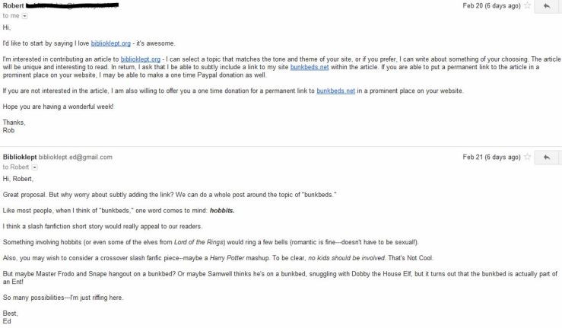Click the "Ed" signature at the bottom
The height and width of the screenshot is (328, 562).
8,322
